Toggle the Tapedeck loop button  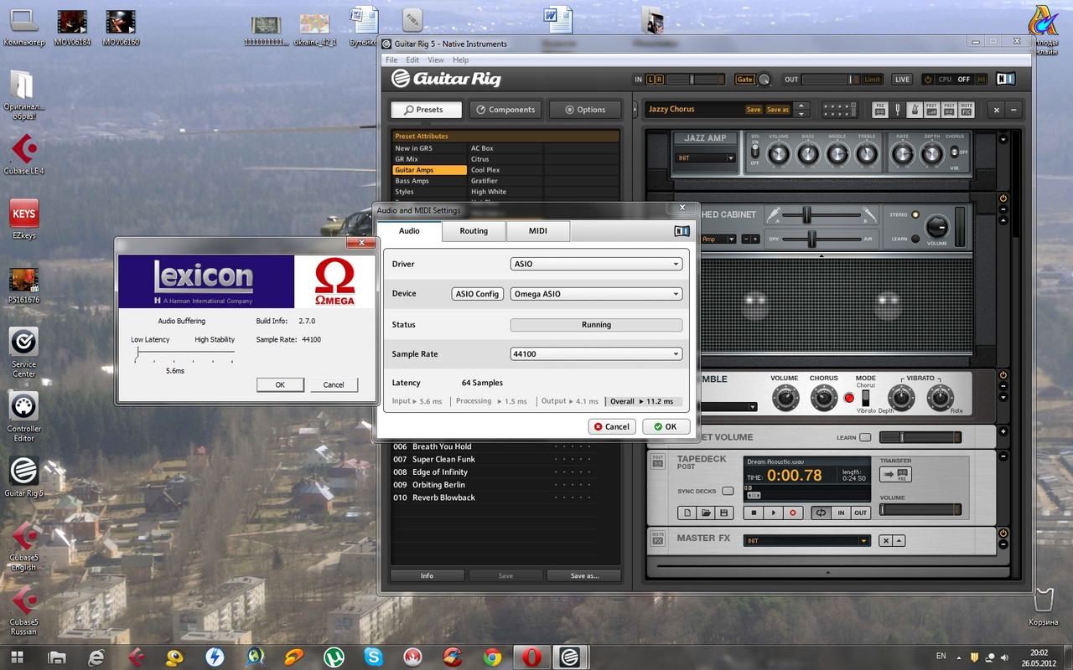coord(821,513)
